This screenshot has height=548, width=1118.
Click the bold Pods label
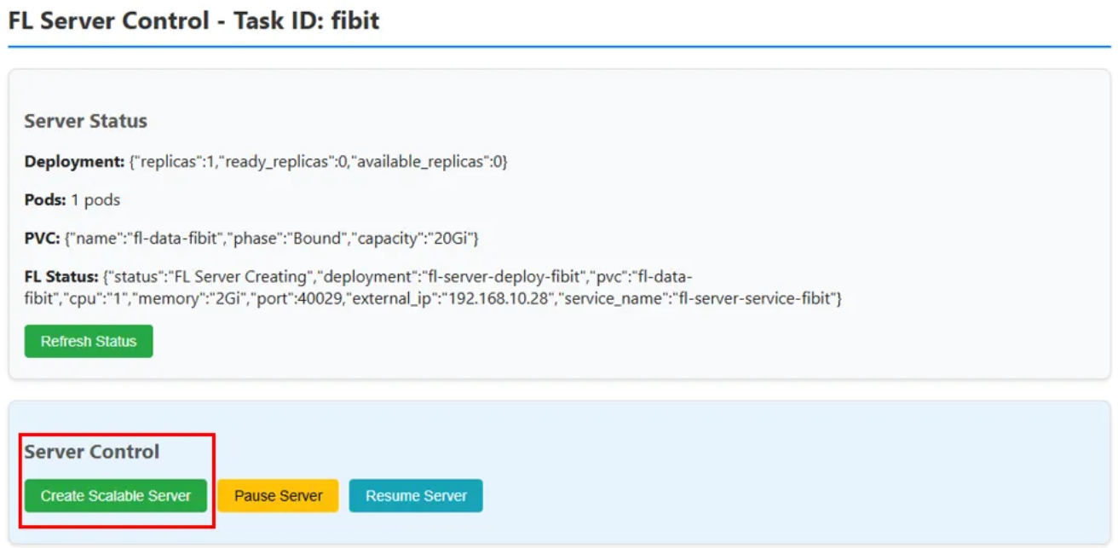coord(45,200)
